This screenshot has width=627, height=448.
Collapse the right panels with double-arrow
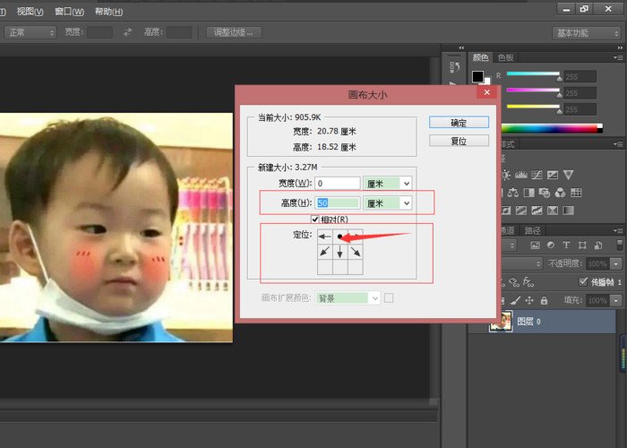[620, 47]
